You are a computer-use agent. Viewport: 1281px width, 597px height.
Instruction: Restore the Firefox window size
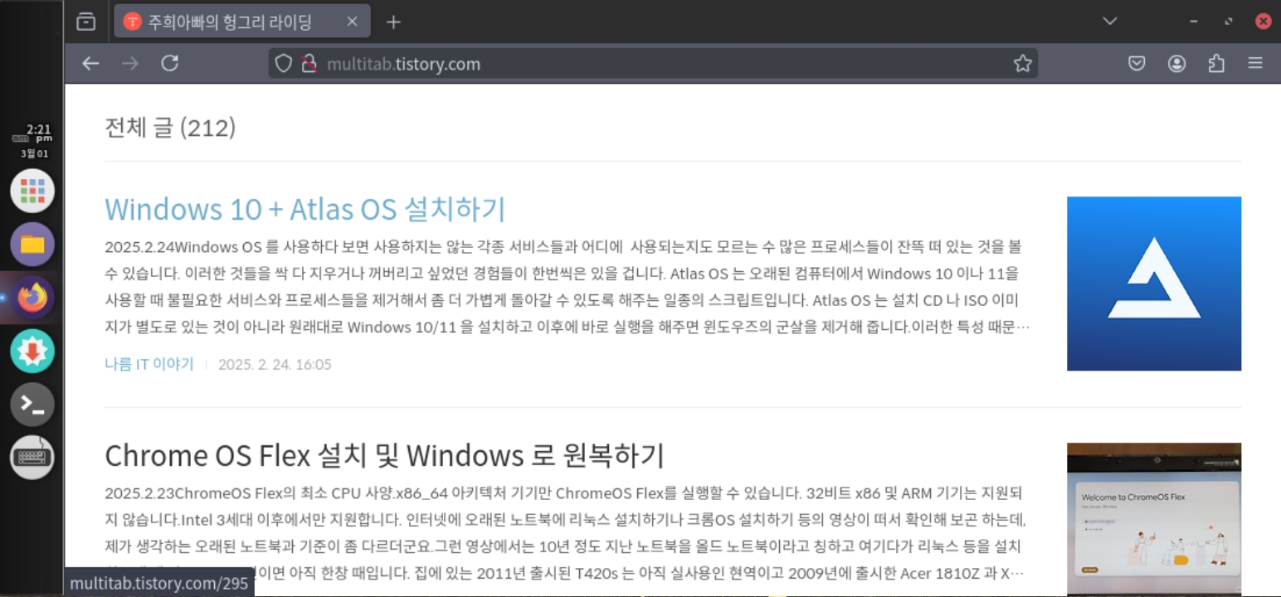1229,22
